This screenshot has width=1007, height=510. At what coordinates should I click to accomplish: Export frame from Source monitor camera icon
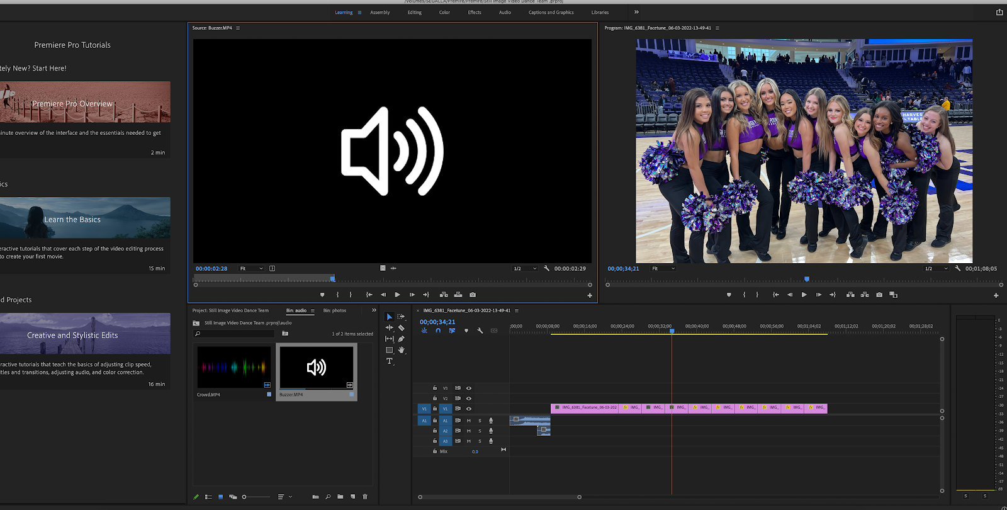(x=473, y=295)
